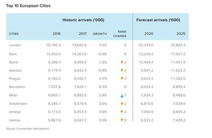The width and height of the screenshot is (212, 138).
Task: Click the orange down arrow in Prague row
Action: (122, 79)
